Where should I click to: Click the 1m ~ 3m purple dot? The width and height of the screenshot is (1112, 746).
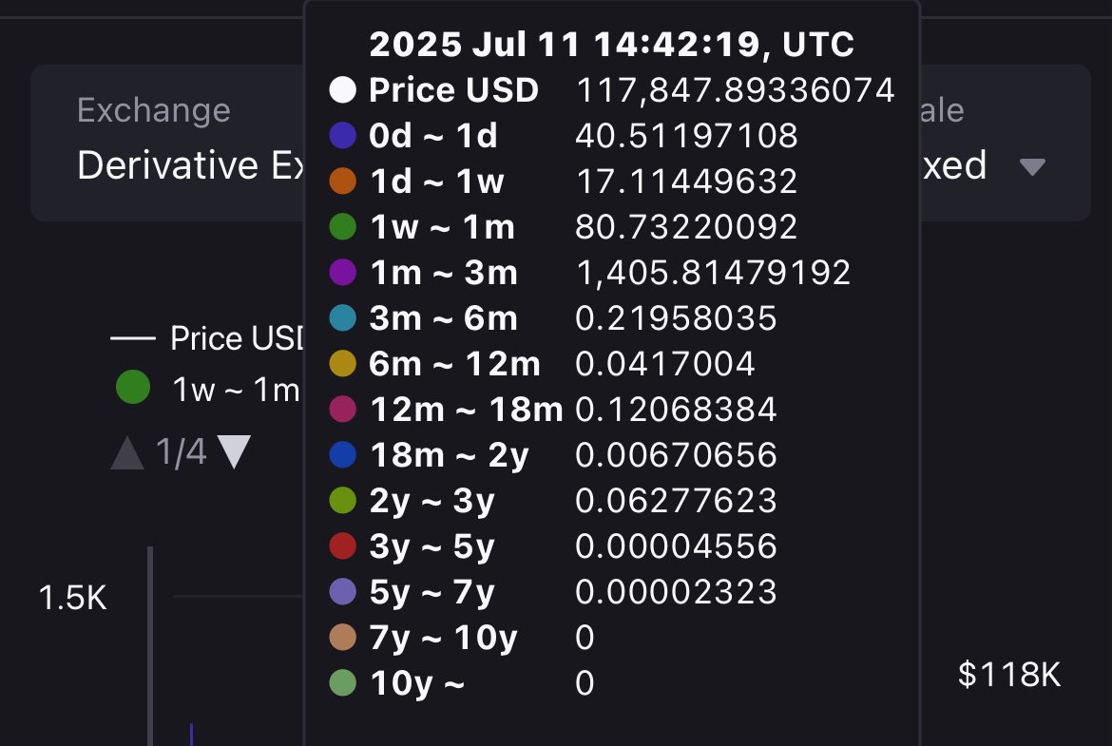(342, 273)
